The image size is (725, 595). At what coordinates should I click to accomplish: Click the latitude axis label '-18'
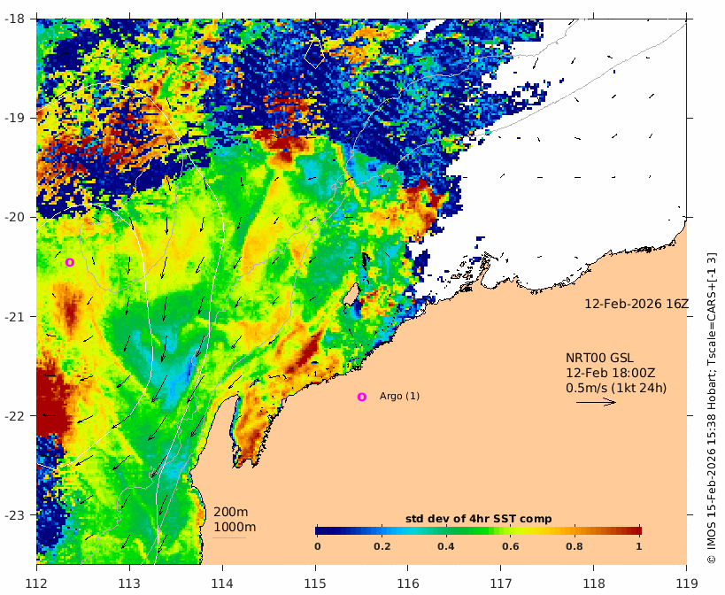click(x=14, y=19)
